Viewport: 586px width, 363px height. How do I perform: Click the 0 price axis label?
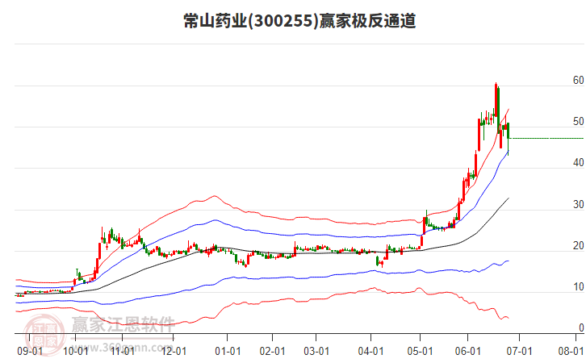coord(581,328)
